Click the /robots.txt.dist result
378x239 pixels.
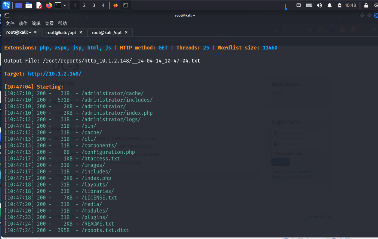pos(105,230)
